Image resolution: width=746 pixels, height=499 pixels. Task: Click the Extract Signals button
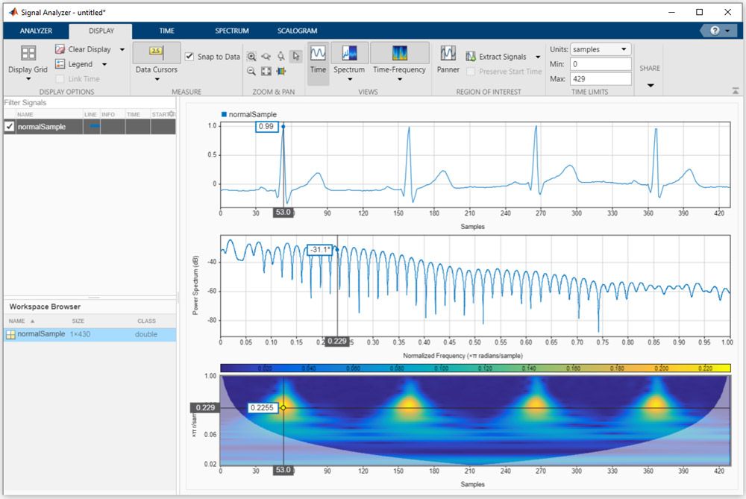click(498, 56)
